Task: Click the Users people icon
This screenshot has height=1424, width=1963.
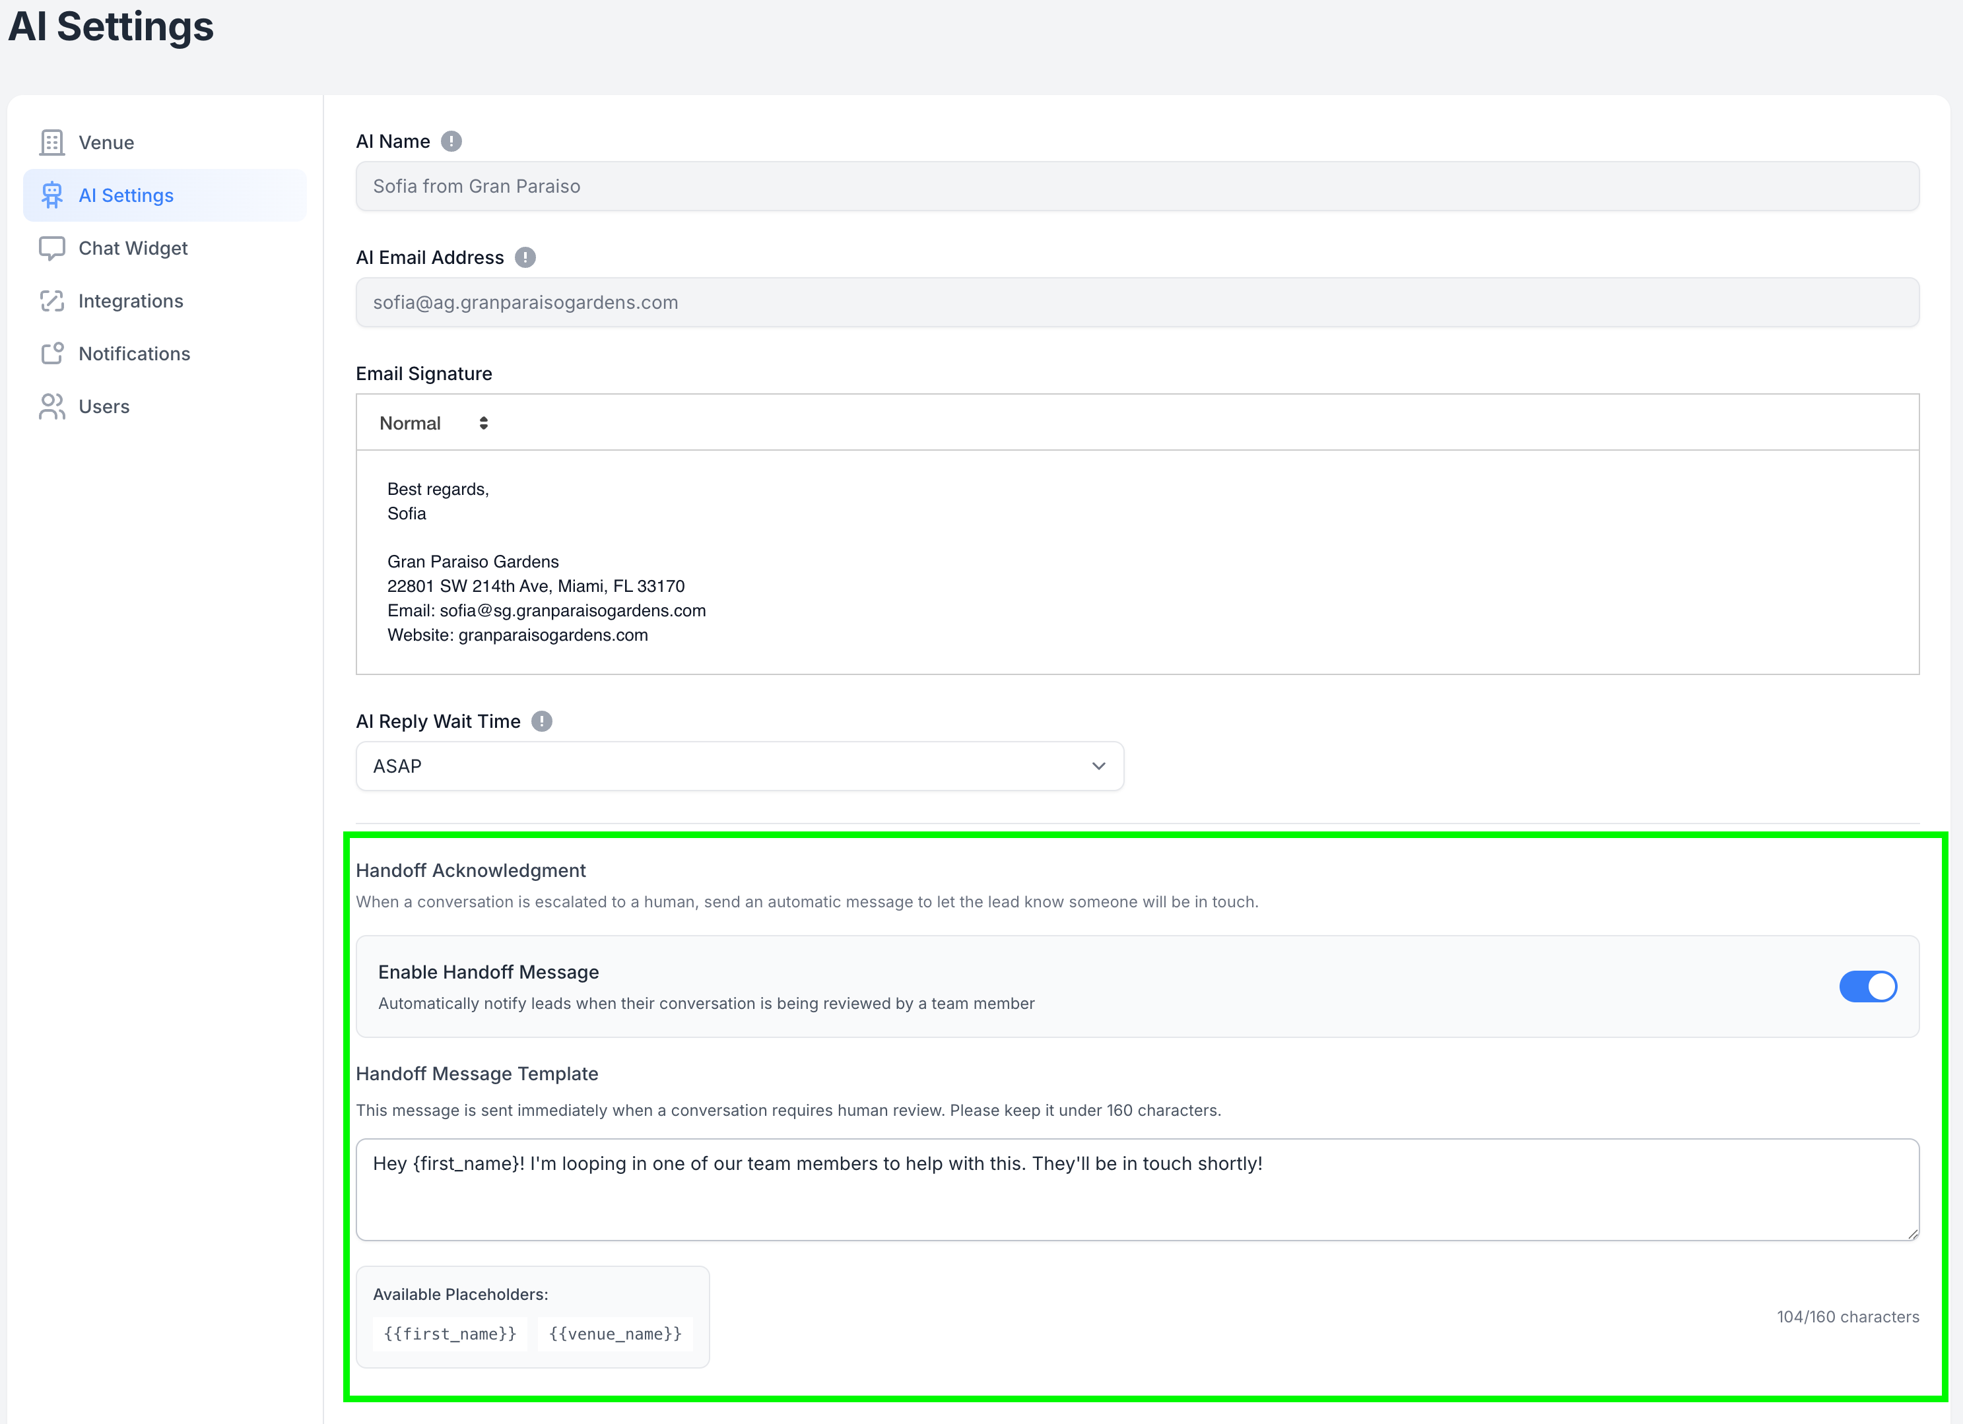Action: (x=52, y=406)
